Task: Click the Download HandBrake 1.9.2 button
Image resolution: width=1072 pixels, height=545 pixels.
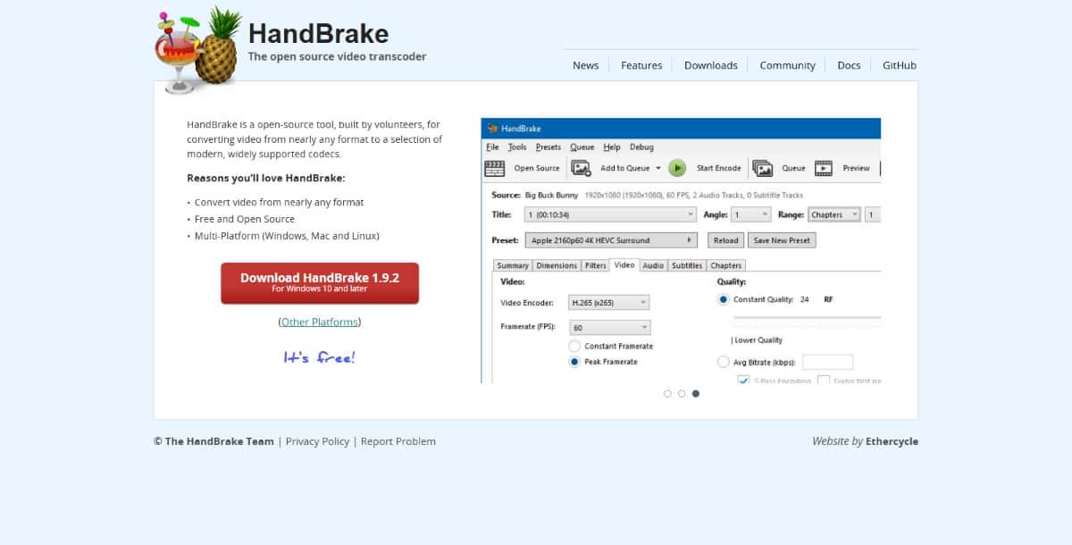Action: tap(320, 283)
